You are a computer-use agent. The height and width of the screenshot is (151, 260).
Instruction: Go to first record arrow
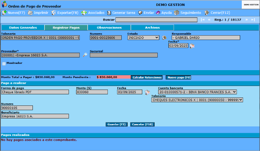[203, 20]
